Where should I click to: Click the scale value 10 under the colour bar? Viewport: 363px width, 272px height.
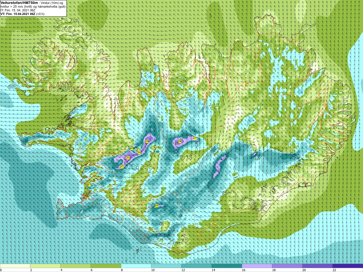(153, 270)
